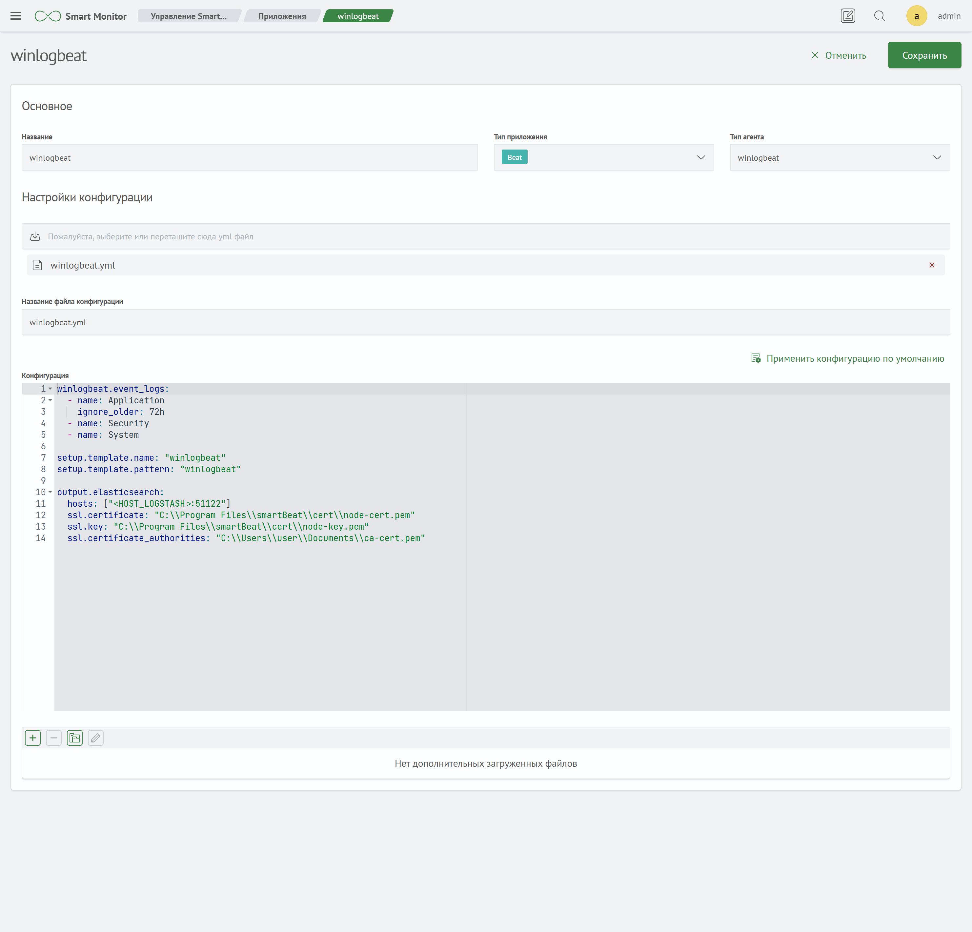This screenshot has height=932, width=972.
Task: Click the hosts line with HOST_LOGSTASH
Action: 149,503
